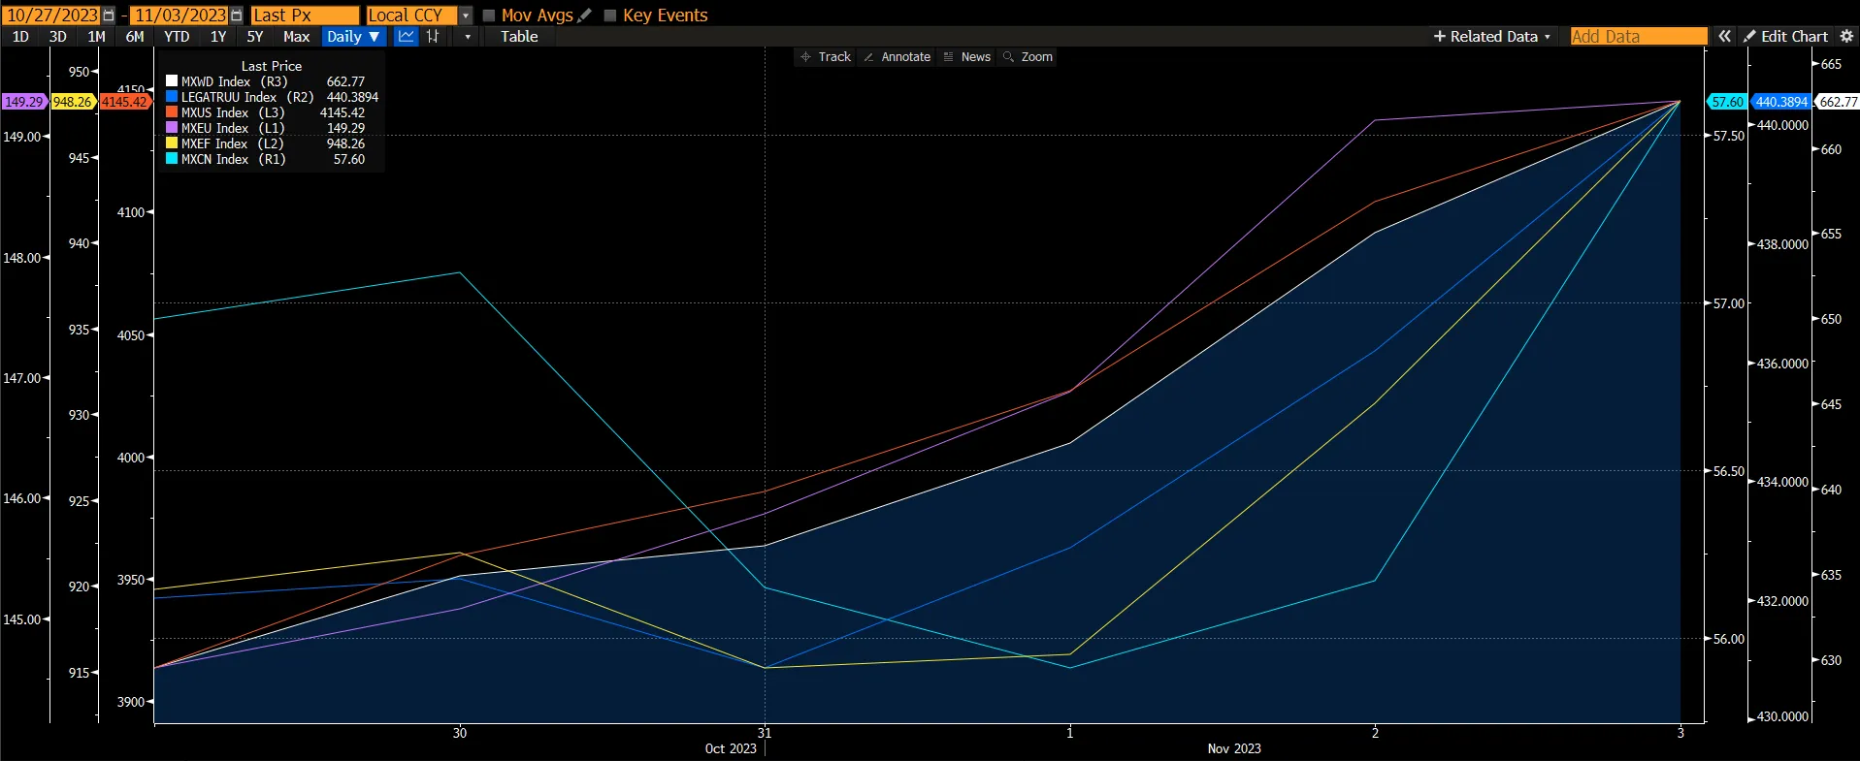Image resolution: width=1860 pixels, height=761 pixels.
Task: Select the bar/candle chart type icon
Action: (x=433, y=36)
